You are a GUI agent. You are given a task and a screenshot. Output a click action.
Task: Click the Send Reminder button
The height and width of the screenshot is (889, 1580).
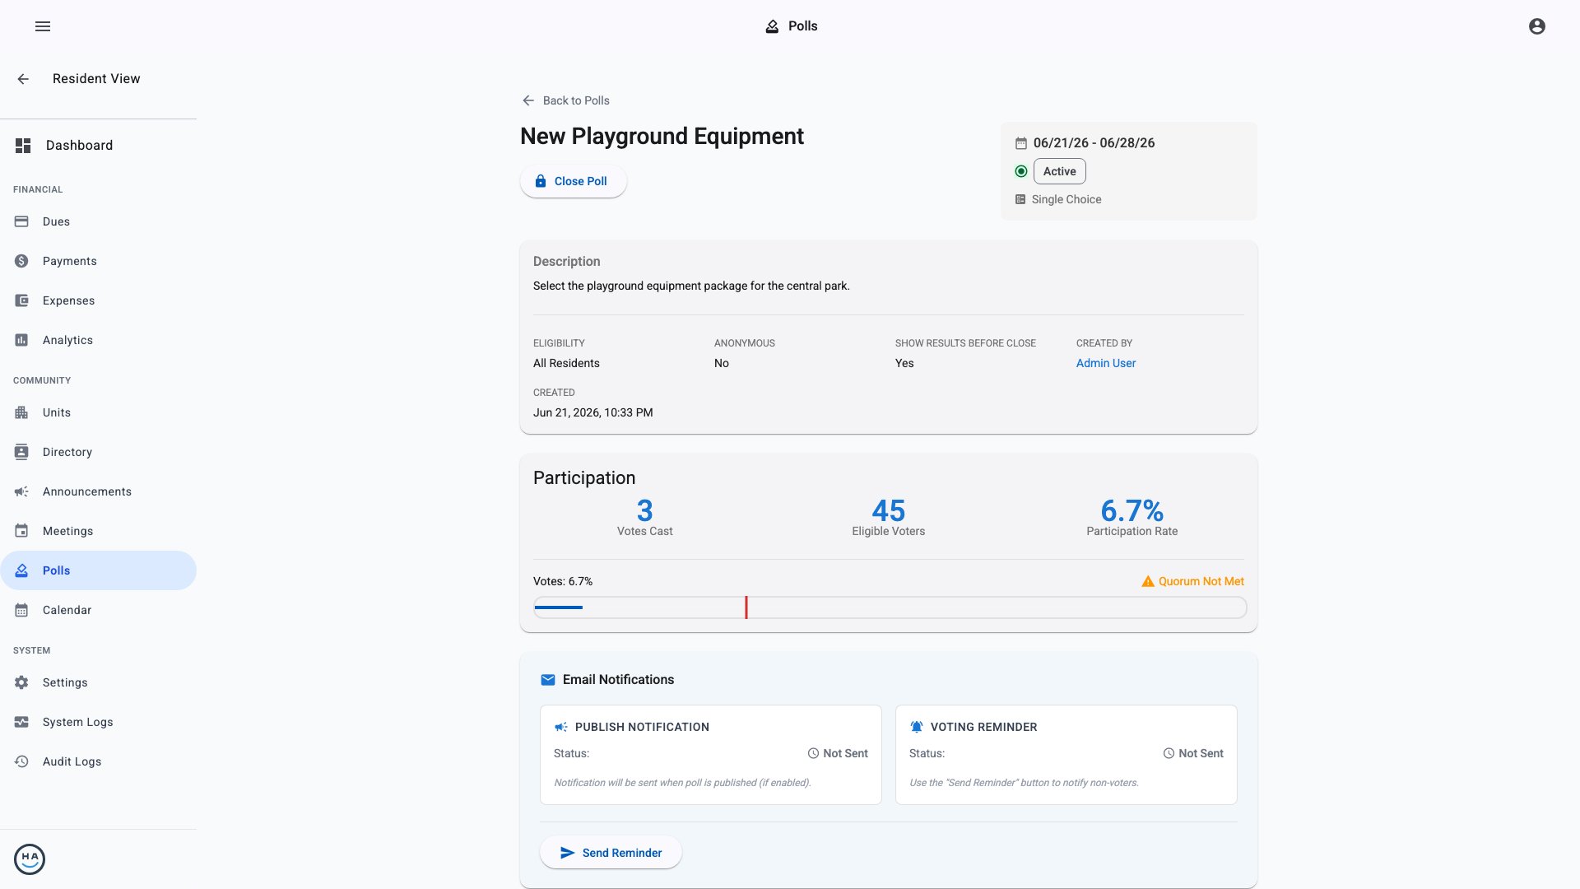click(x=611, y=853)
